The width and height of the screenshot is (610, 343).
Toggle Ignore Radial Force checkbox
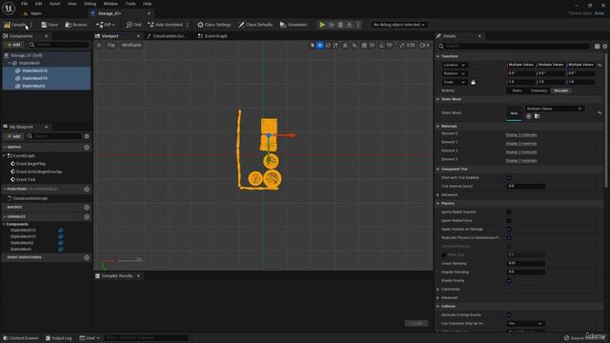509,220
